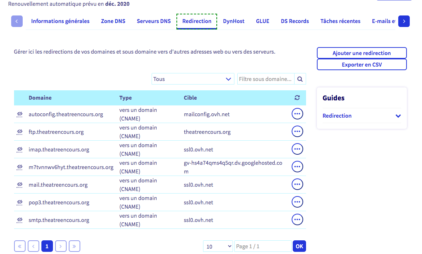Go to last page with double-arrow button
Screen dimensions: 422x254
point(75,246)
